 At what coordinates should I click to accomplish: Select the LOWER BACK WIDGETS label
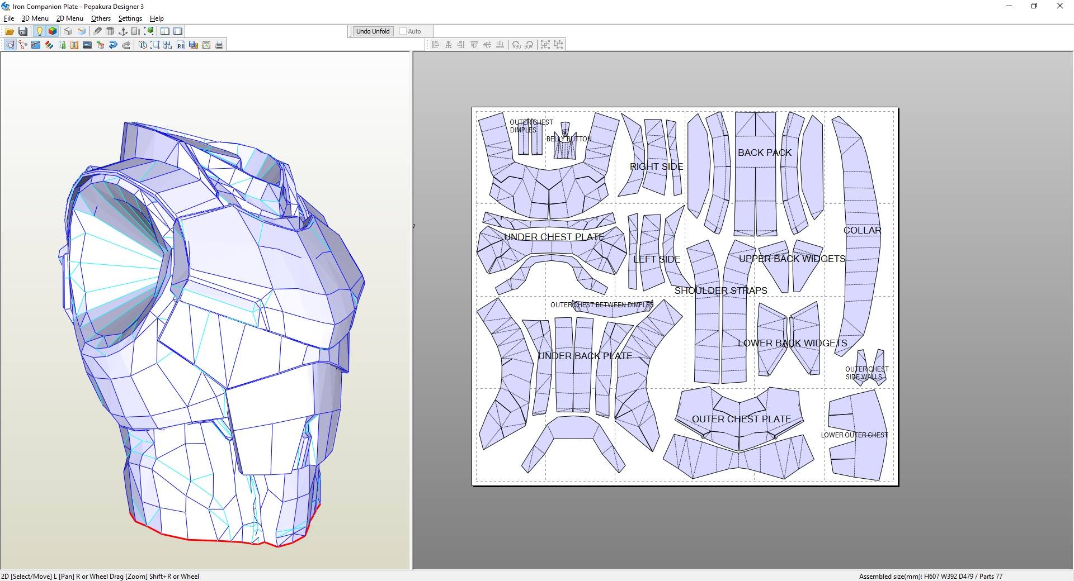793,343
